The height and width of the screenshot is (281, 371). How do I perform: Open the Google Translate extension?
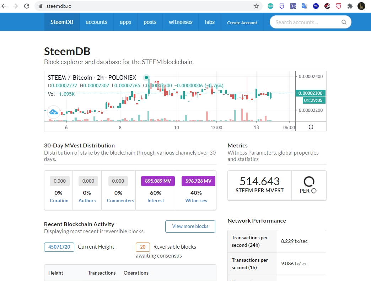pyautogui.click(x=305, y=6)
